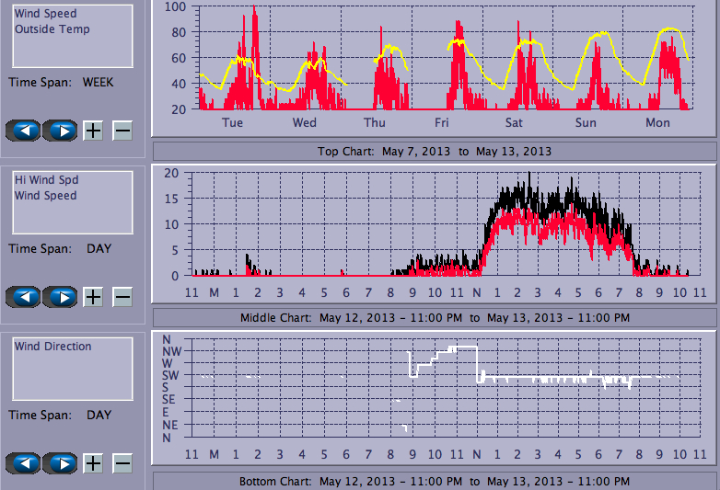This screenshot has height=490, width=720.
Task: Decrease middle chart time span with minus
Action: click(x=122, y=297)
